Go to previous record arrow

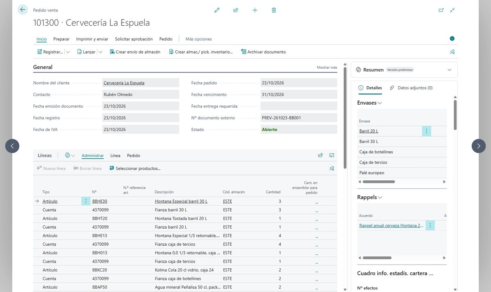(12, 146)
